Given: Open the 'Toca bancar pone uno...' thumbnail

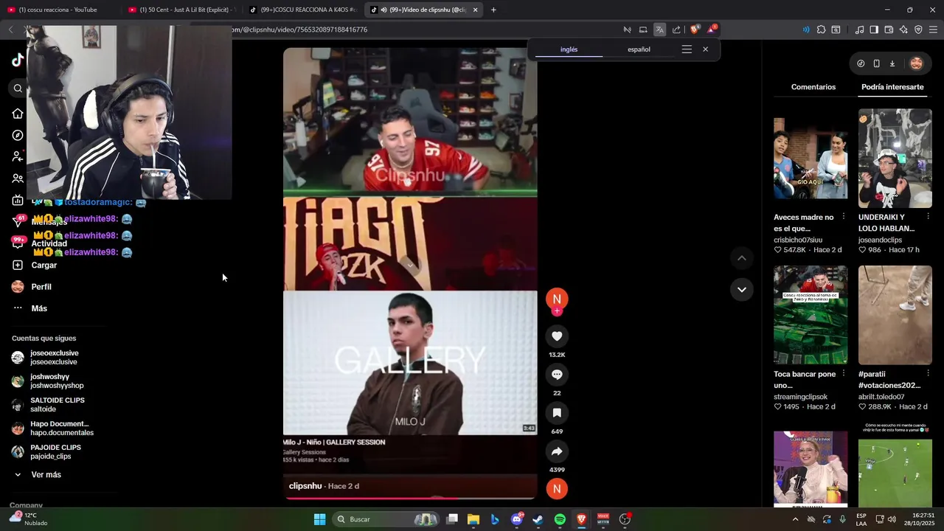Looking at the screenshot, I should tap(811, 315).
